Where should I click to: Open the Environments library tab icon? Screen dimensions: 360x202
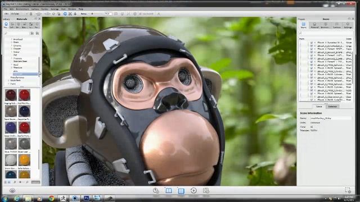pos(19,25)
